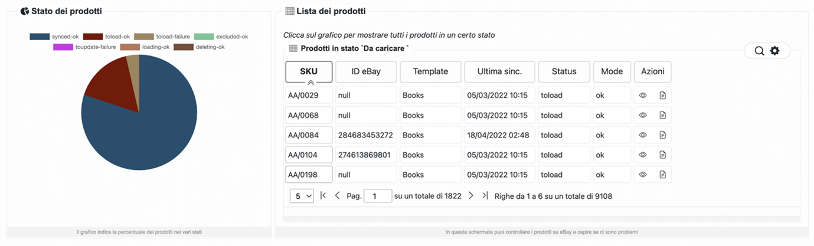View product AA/0029 with eye icon

coord(643,96)
